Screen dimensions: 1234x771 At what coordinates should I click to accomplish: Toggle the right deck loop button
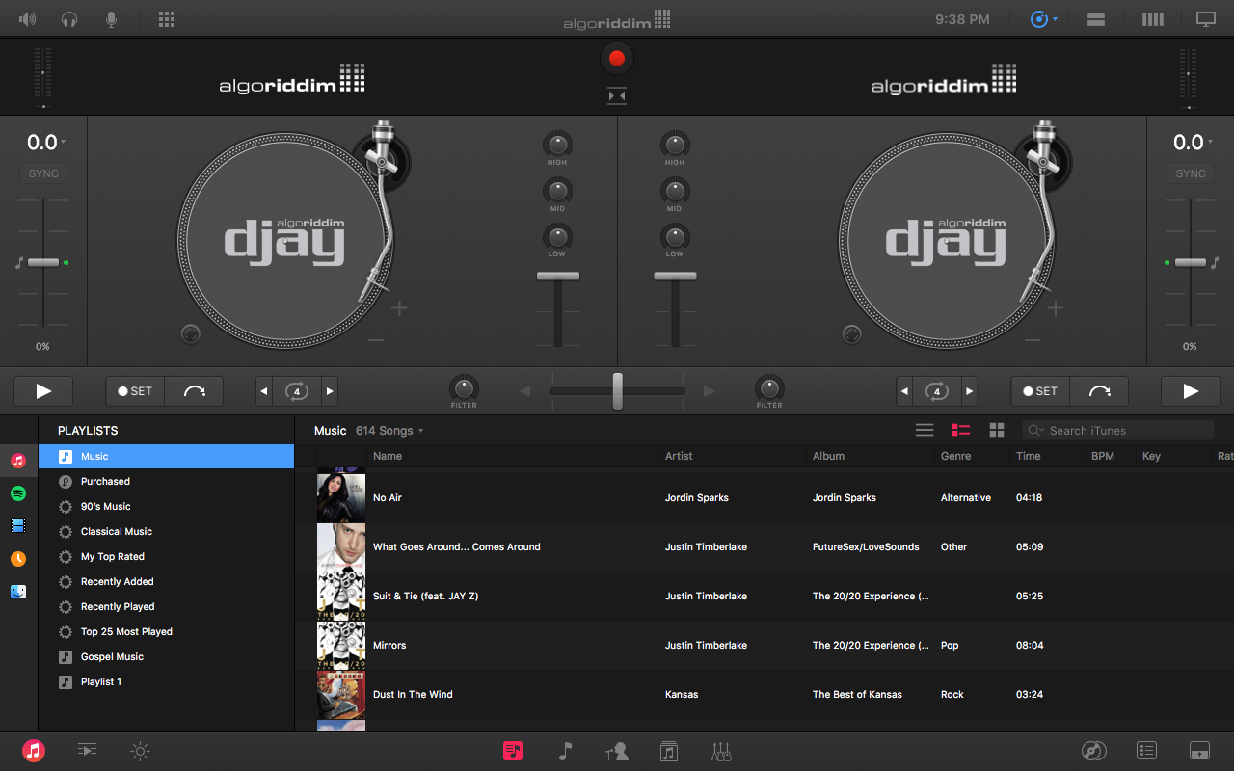[936, 391]
